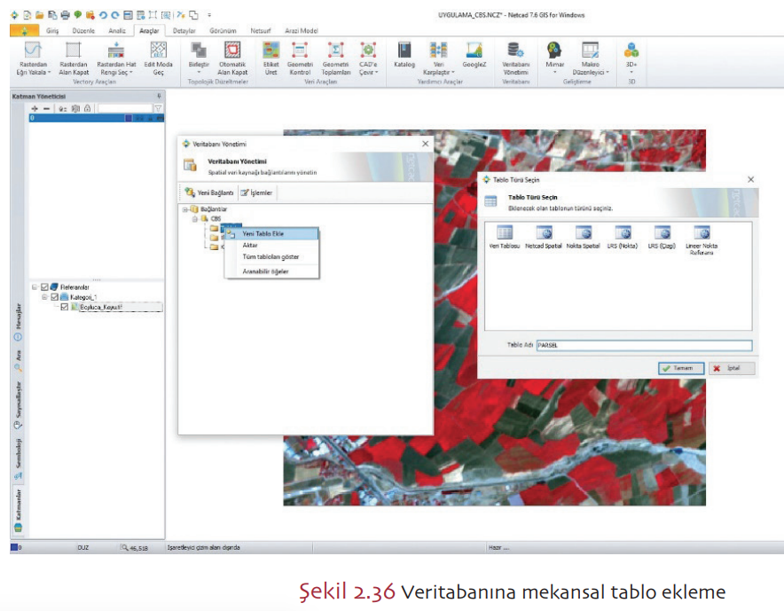This screenshot has height=611, width=784.
Task: Collapse the Bağlantılar tree node
Action: tap(186, 209)
